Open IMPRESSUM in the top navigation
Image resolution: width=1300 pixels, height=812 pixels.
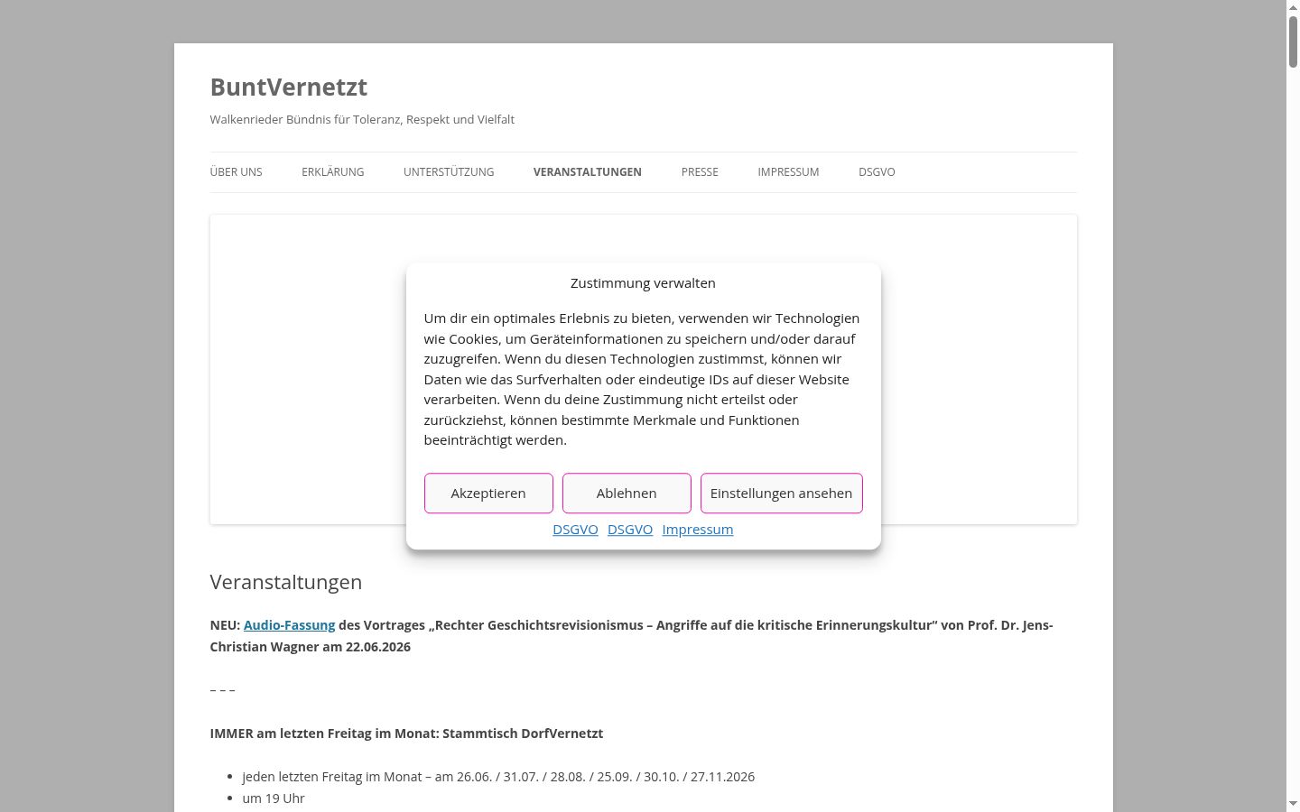pos(788,172)
